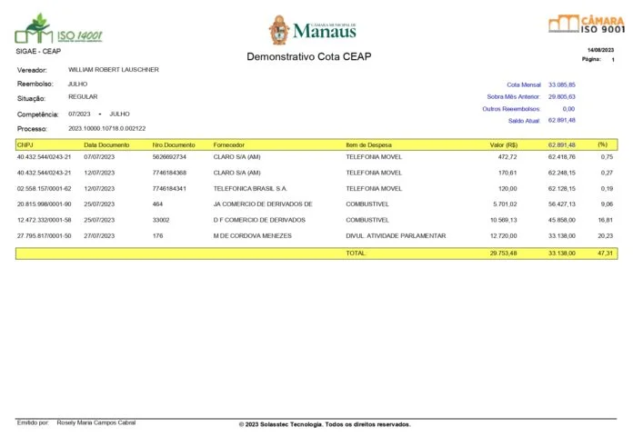Image resolution: width=633 pixels, height=447 pixels.
Task: Click the Data Documento column header
Action: (106, 144)
